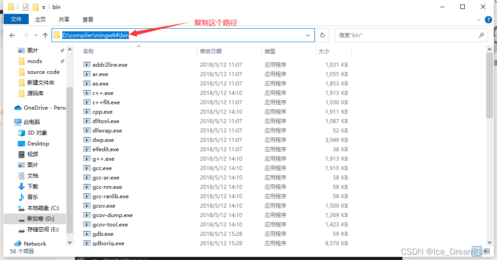This screenshot has height=260, width=497.
Task: Click navigation pane scroll down arrow
Action: 70,243
